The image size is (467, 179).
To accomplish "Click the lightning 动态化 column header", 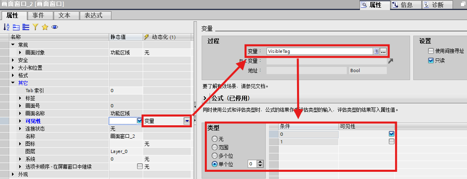I will (x=160, y=37).
